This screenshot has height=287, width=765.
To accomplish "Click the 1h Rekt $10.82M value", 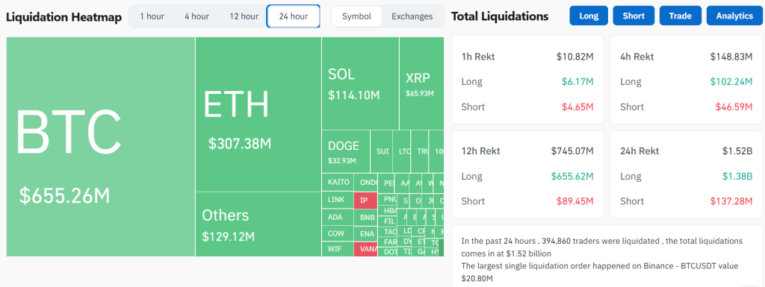I will [x=574, y=57].
